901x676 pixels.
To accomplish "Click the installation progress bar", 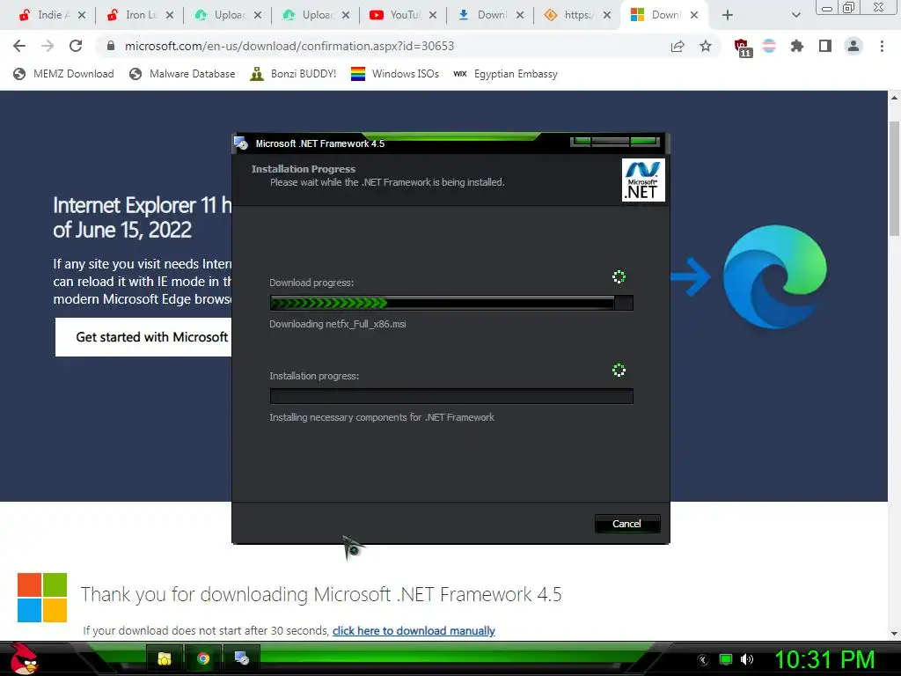I will (x=451, y=396).
